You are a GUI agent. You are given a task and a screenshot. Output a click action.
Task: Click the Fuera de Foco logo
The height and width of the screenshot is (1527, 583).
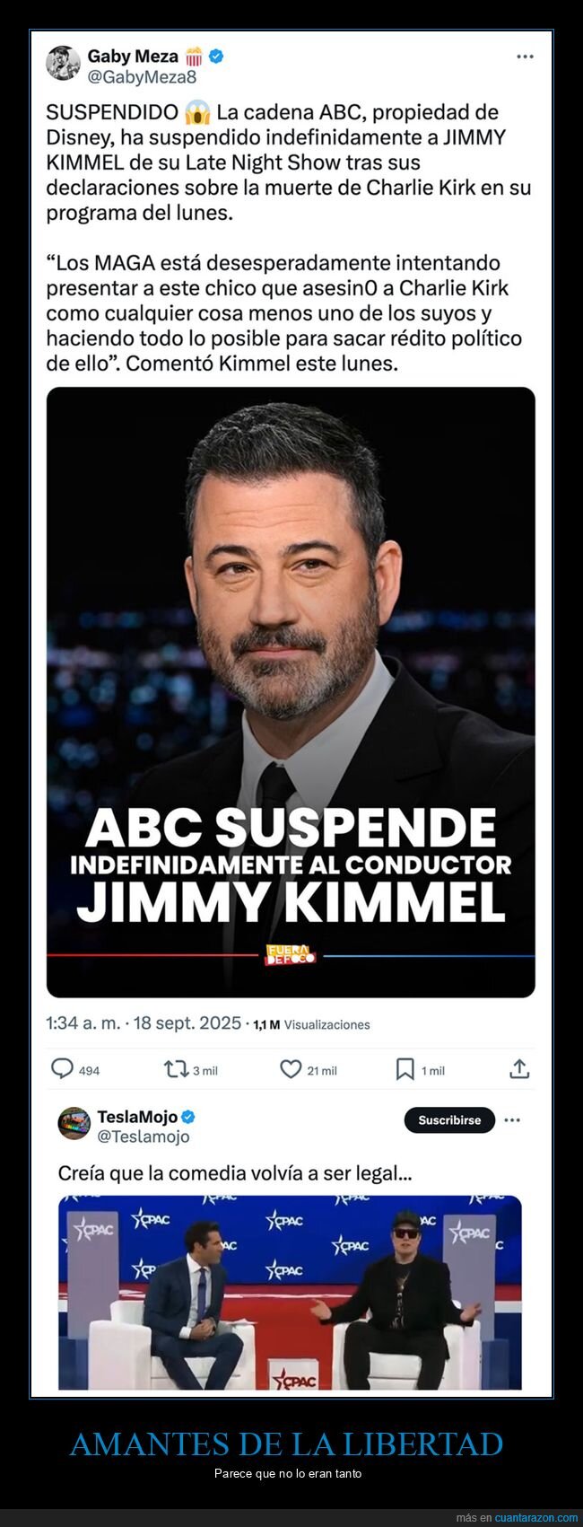289,955
